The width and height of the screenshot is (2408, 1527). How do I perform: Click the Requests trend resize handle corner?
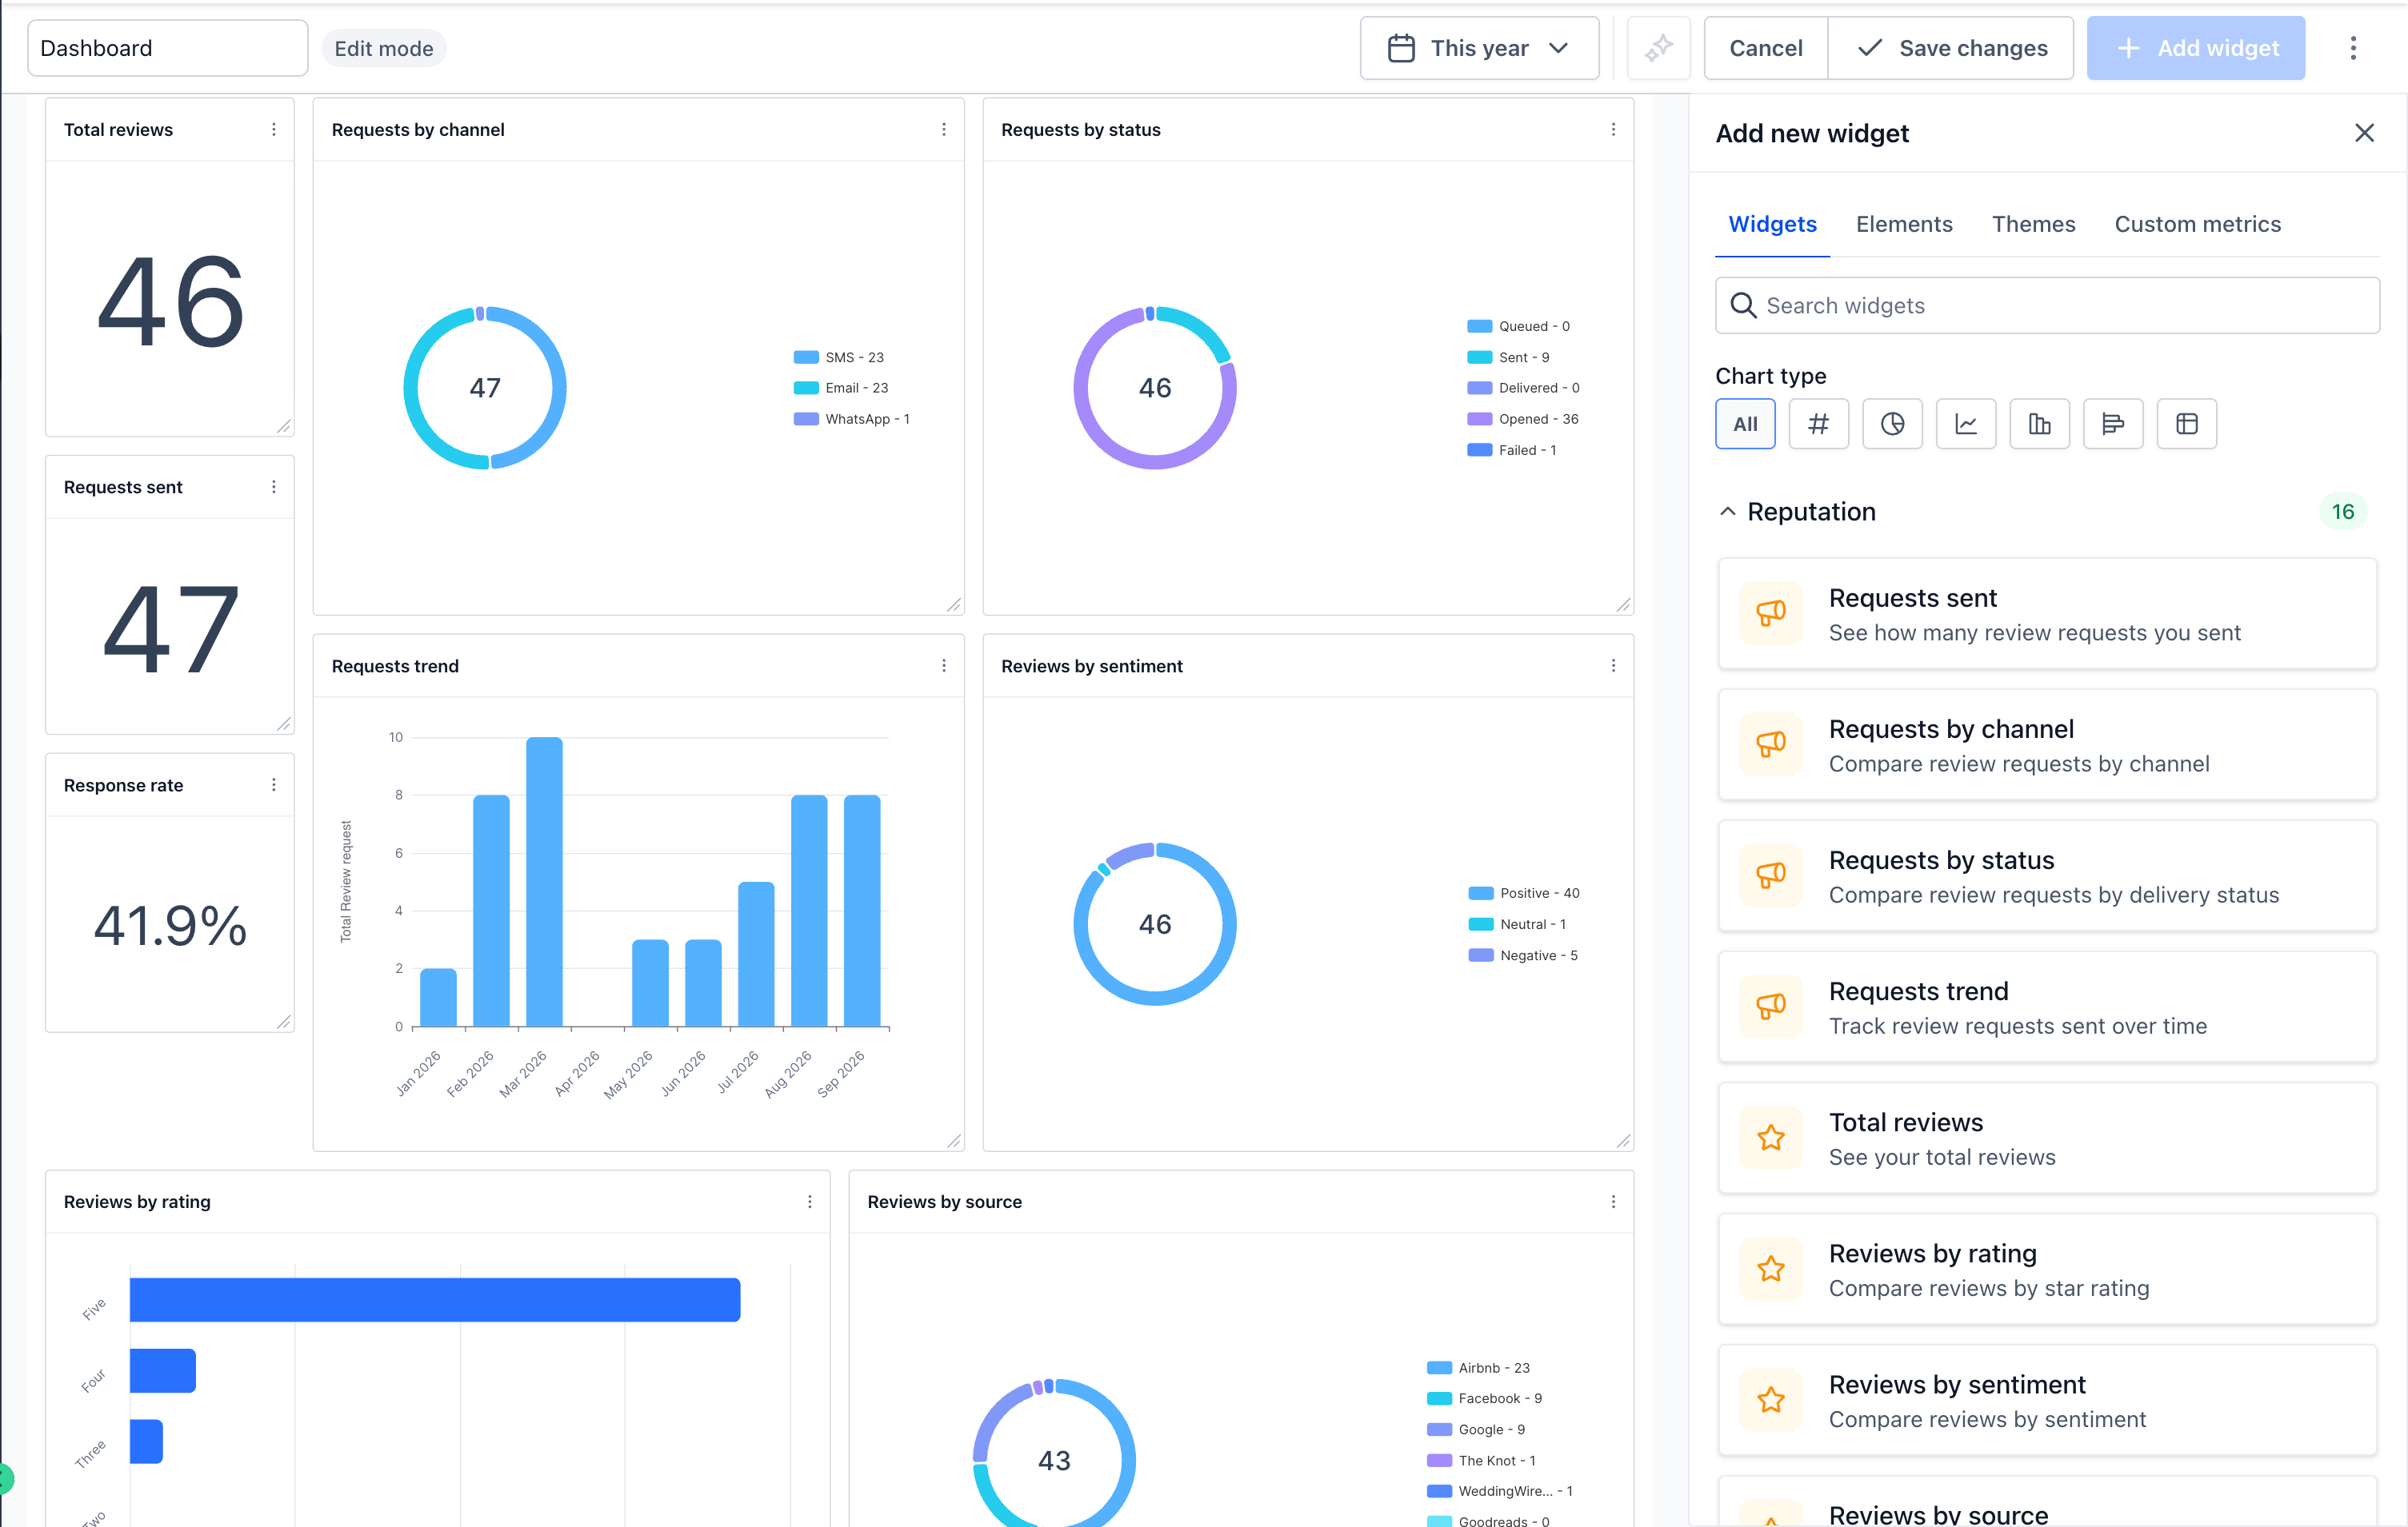[x=954, y=1140]
